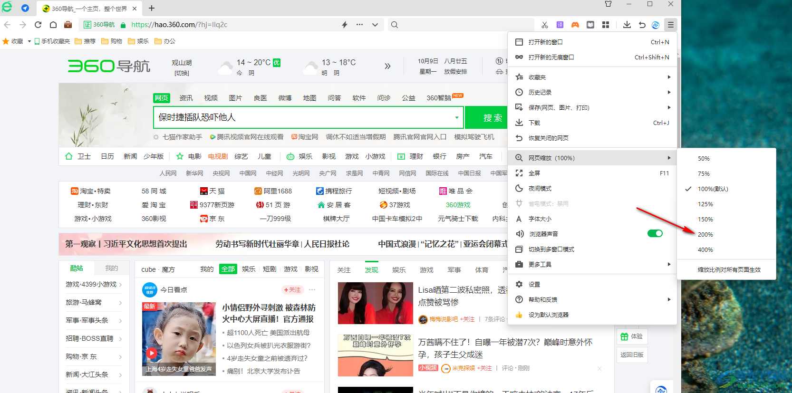Set page zoom to 400%
This screenshot has height=393, width=792.
[726, 249]
